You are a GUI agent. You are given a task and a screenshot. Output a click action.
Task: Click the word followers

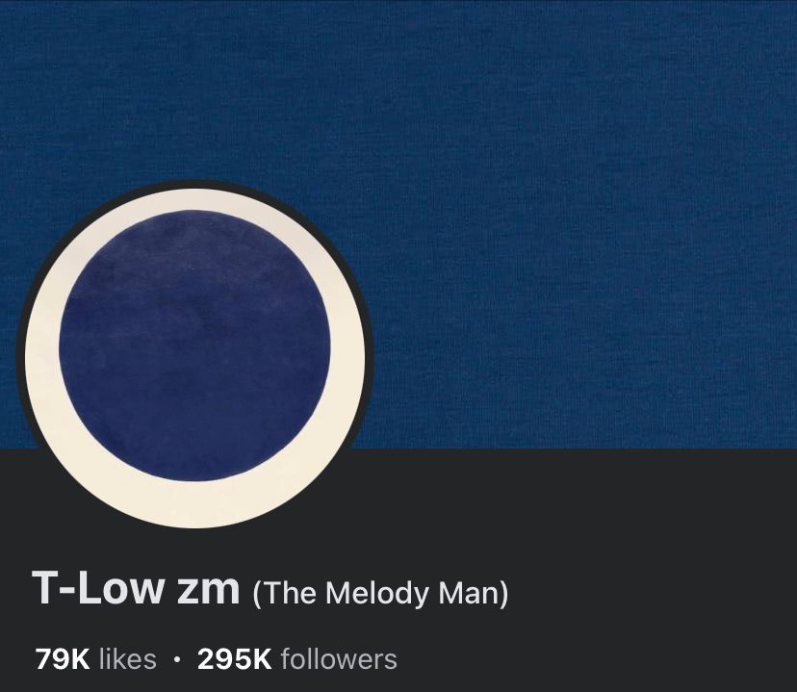(x=339, y=659)
